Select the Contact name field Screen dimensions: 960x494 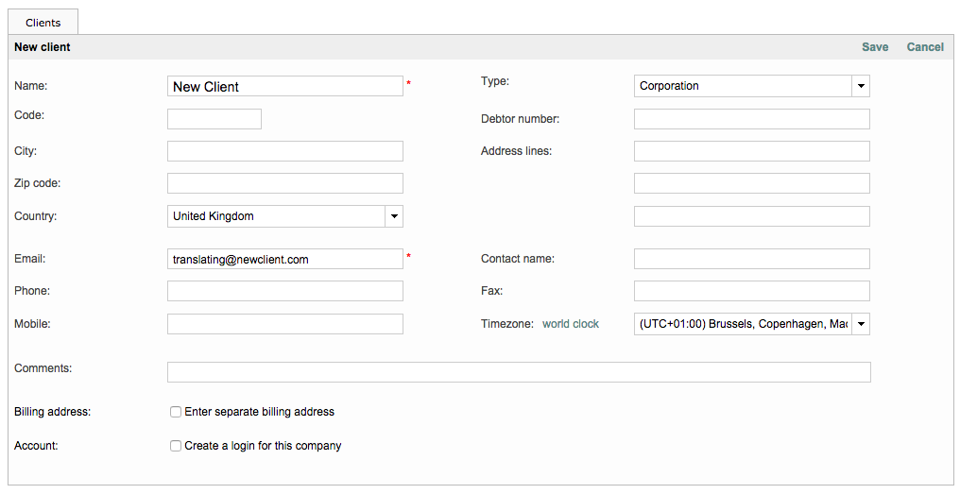[751, 259]
